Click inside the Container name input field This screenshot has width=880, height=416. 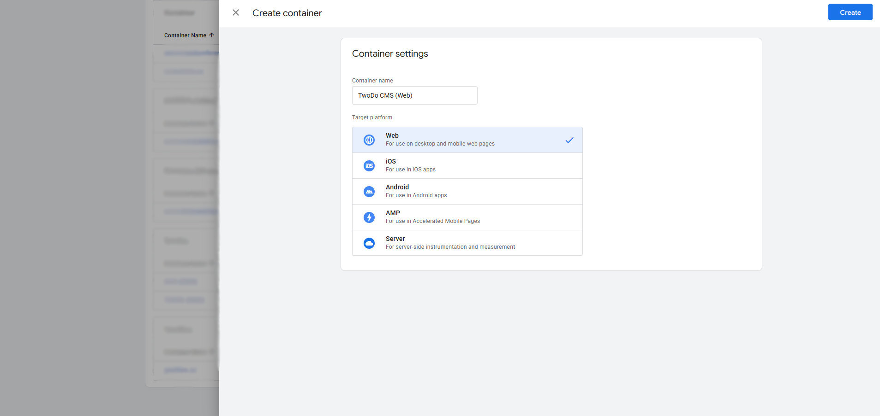pyautogui.click(x=414, y=95)
